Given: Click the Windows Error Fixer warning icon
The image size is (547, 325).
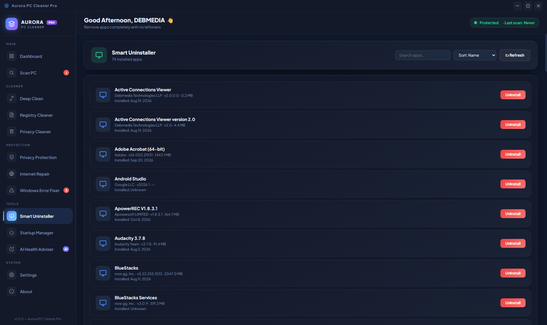Looking at the screenshot, I should (12, 191).
